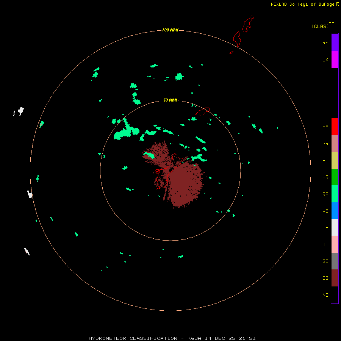
Task: Click the 50 NMI range ring label
Action: pyautogui.click(x=170, y=100)
